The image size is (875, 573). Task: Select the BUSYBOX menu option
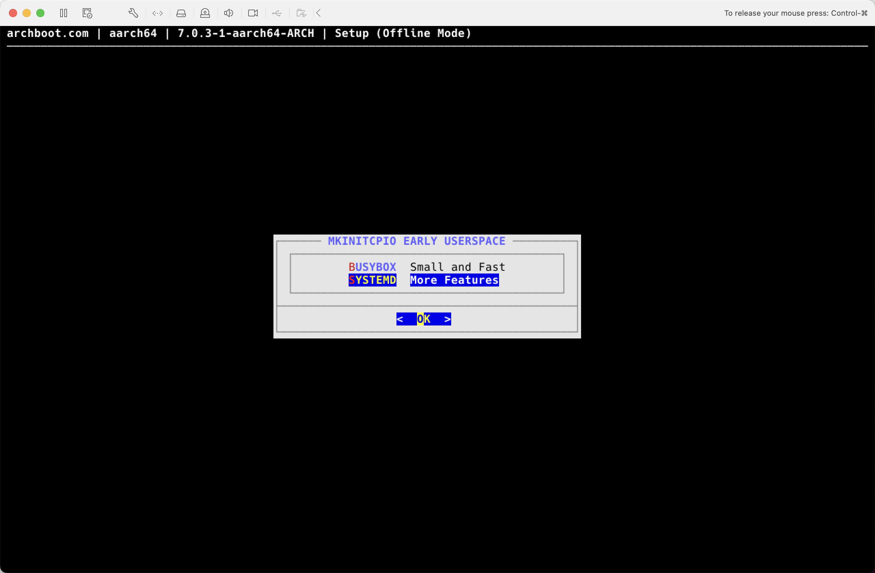[x=373, y=267]
